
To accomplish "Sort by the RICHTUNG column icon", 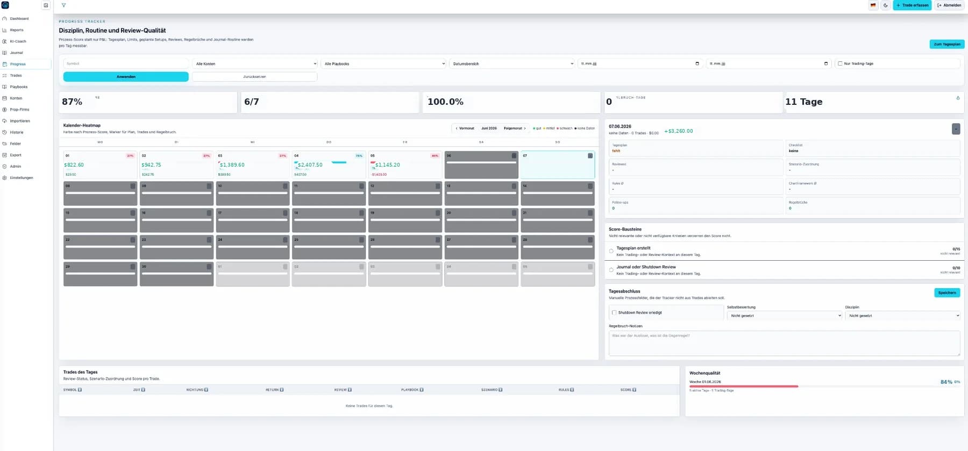I will [x=206, y=390].
